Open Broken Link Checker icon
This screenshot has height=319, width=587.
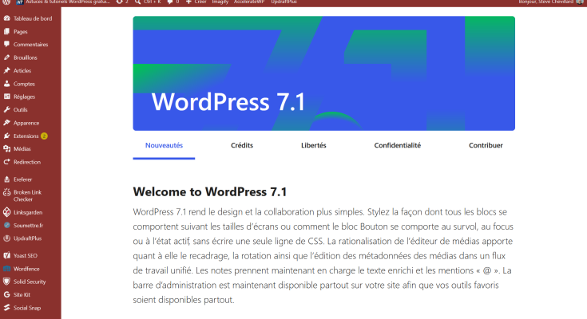[x=6, y=193]
